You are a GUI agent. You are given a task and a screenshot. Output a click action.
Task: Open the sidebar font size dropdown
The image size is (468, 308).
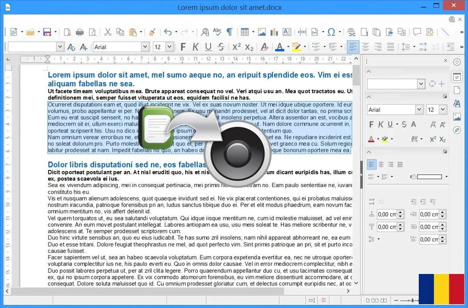443,110
